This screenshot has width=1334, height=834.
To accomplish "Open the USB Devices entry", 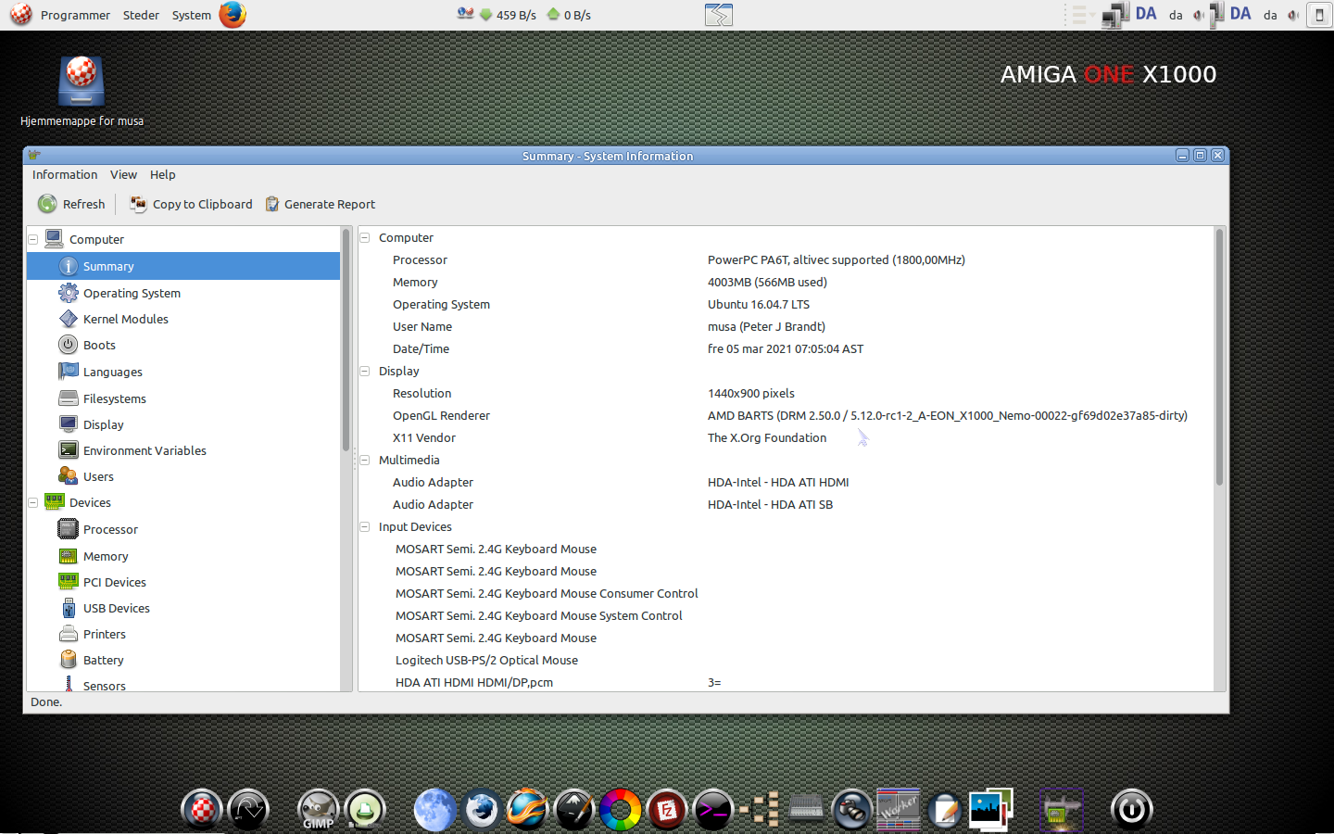I will point(116,608).
